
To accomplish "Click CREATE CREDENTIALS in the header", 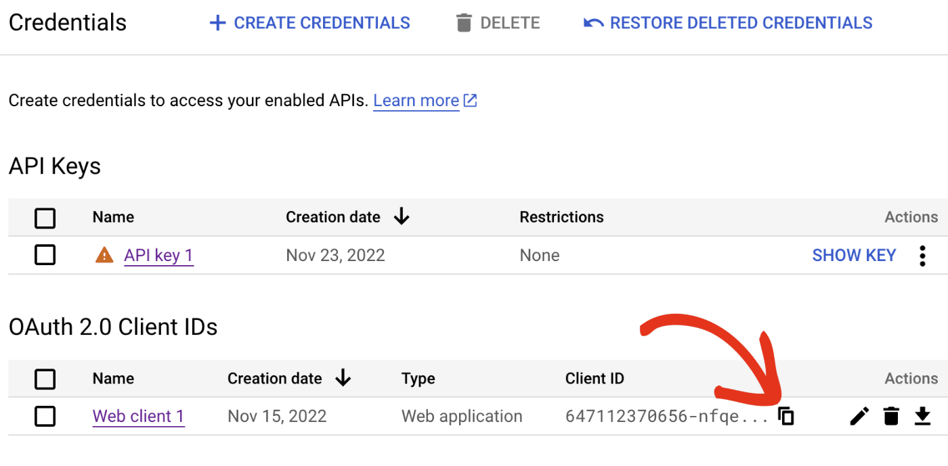I will pos(309,22).
